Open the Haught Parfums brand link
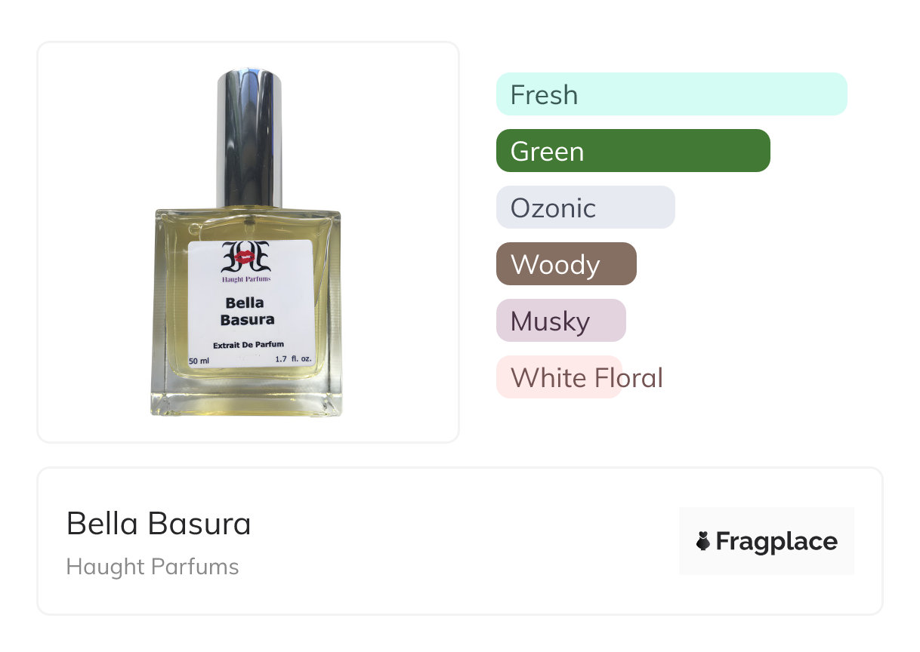 [x=153, y=567]
